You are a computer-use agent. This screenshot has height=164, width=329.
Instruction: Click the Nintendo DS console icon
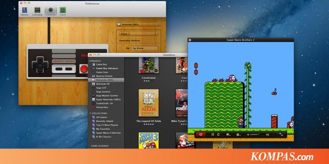[x=94, y=84]
